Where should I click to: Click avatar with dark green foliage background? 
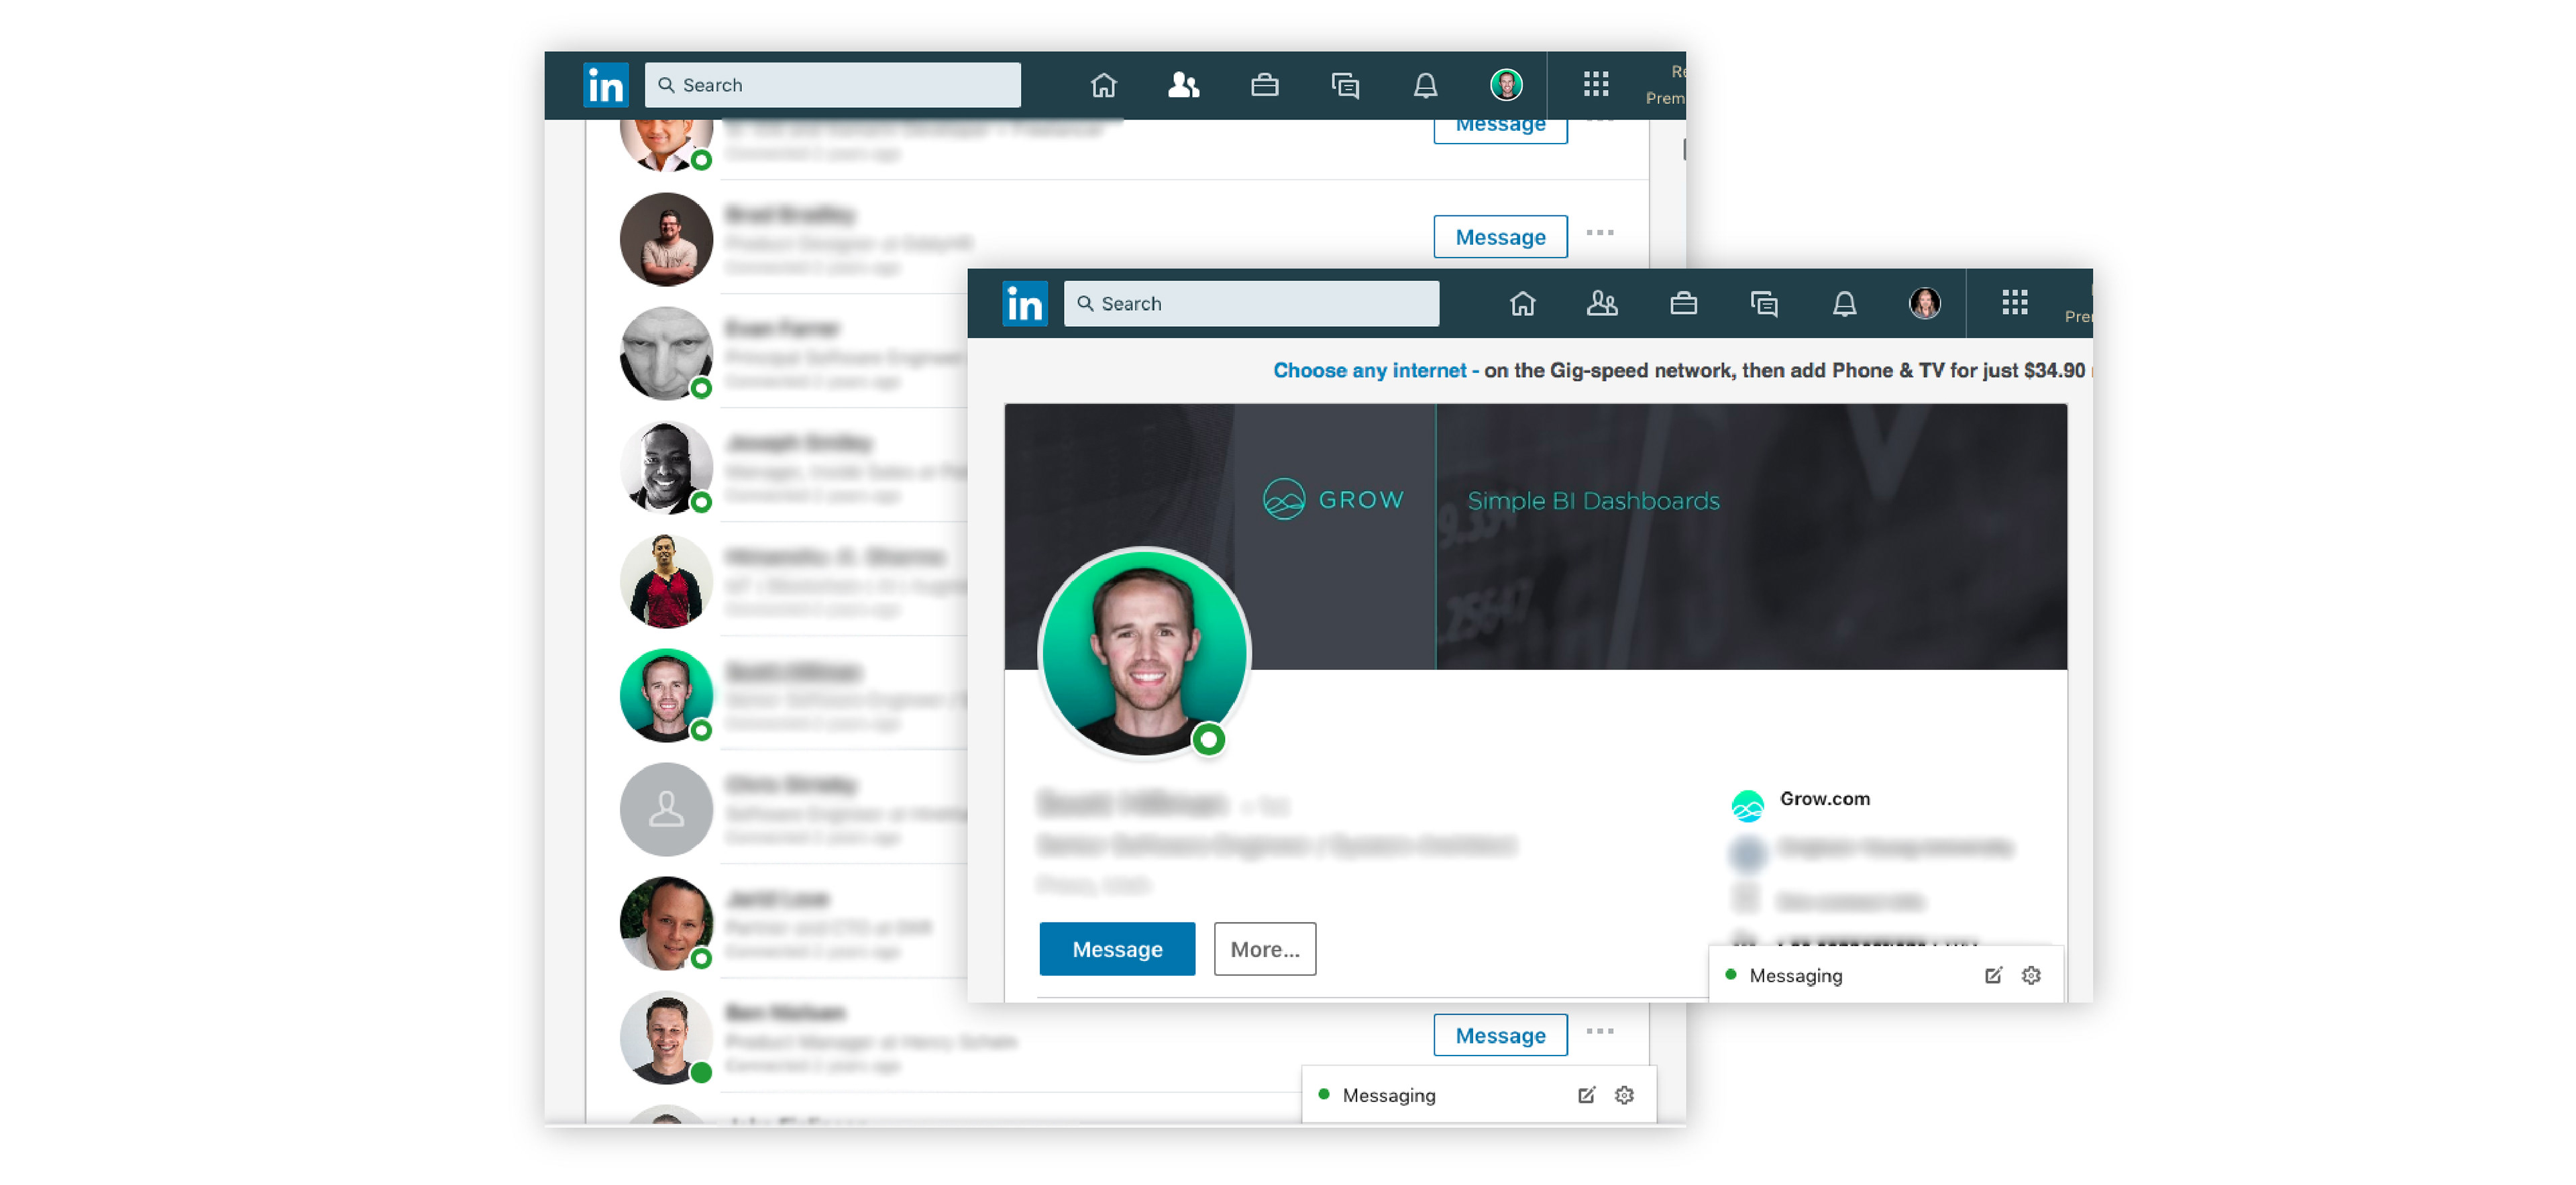666,923
